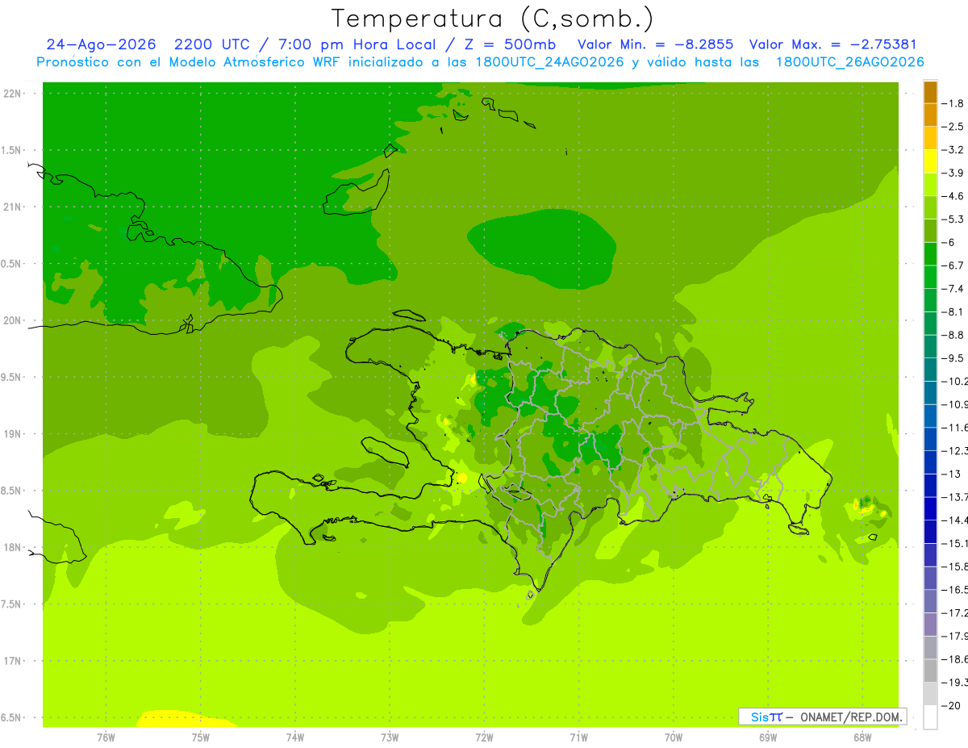Click the "21N" latitude label

(x=14, y=207)
